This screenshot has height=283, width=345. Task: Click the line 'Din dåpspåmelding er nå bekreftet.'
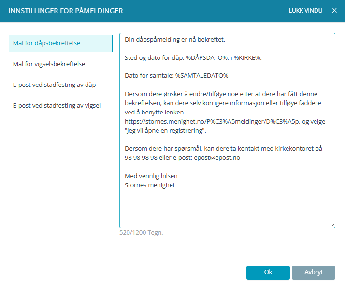click(175, 40)
